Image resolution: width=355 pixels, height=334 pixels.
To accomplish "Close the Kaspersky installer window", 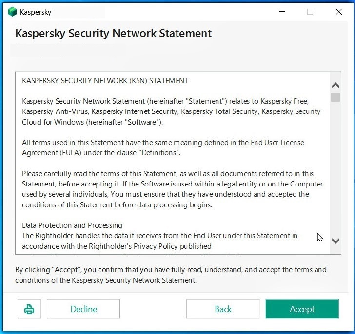I will click(339, 12).
